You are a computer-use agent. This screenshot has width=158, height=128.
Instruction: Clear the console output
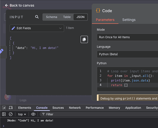point(10,114)
